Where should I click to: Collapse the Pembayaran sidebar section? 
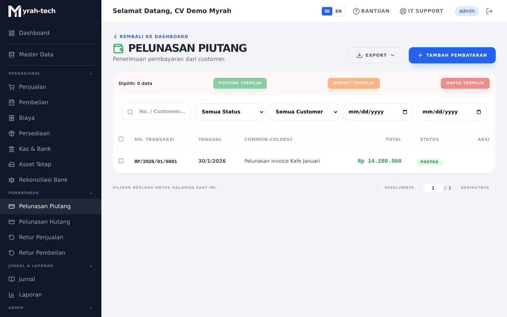pos(51,193)
